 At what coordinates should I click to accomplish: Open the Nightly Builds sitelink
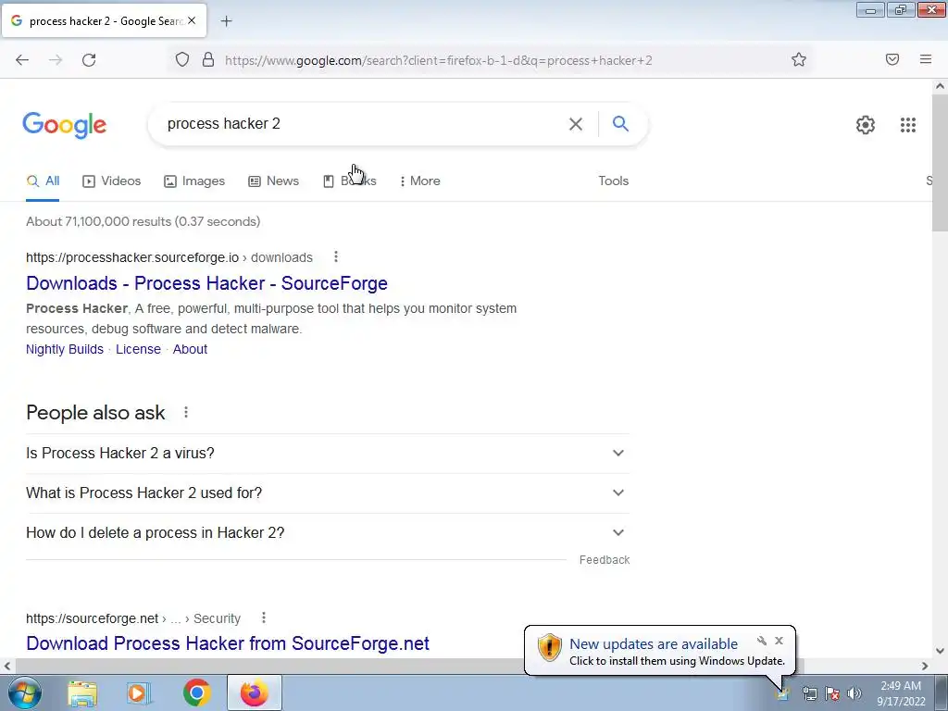click(x=65, y=349)
